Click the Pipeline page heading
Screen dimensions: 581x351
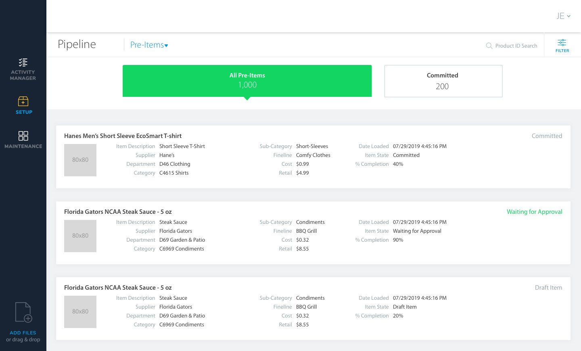77,44
